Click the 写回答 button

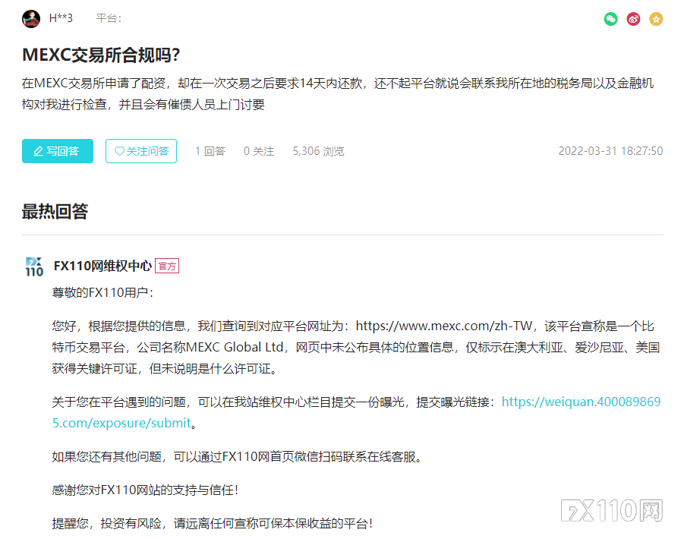pos(57,151)
